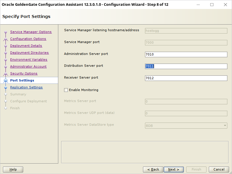
Task: Open the Metrics Server DataStore type dropdown
Action: click(186, 126)
